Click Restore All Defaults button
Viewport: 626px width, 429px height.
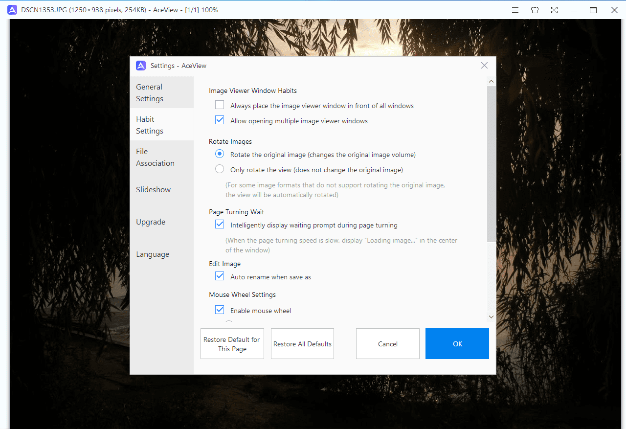(302, 344)
